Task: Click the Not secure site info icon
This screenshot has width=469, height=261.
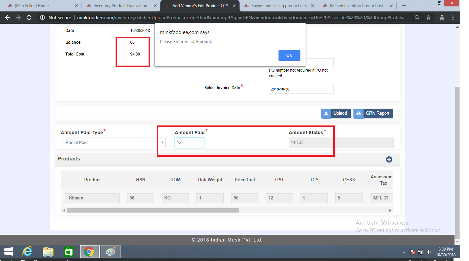Action: click(42, 17)
